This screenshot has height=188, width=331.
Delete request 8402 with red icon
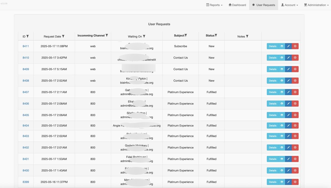(295, 147)
